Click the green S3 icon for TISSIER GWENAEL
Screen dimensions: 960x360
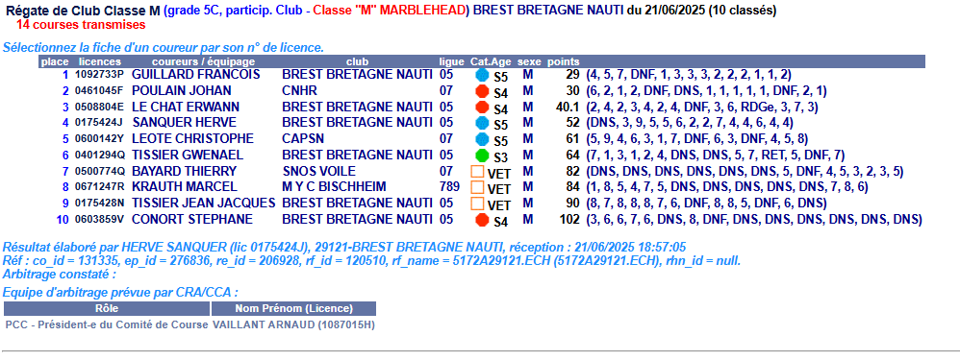(x=483, y=156)
